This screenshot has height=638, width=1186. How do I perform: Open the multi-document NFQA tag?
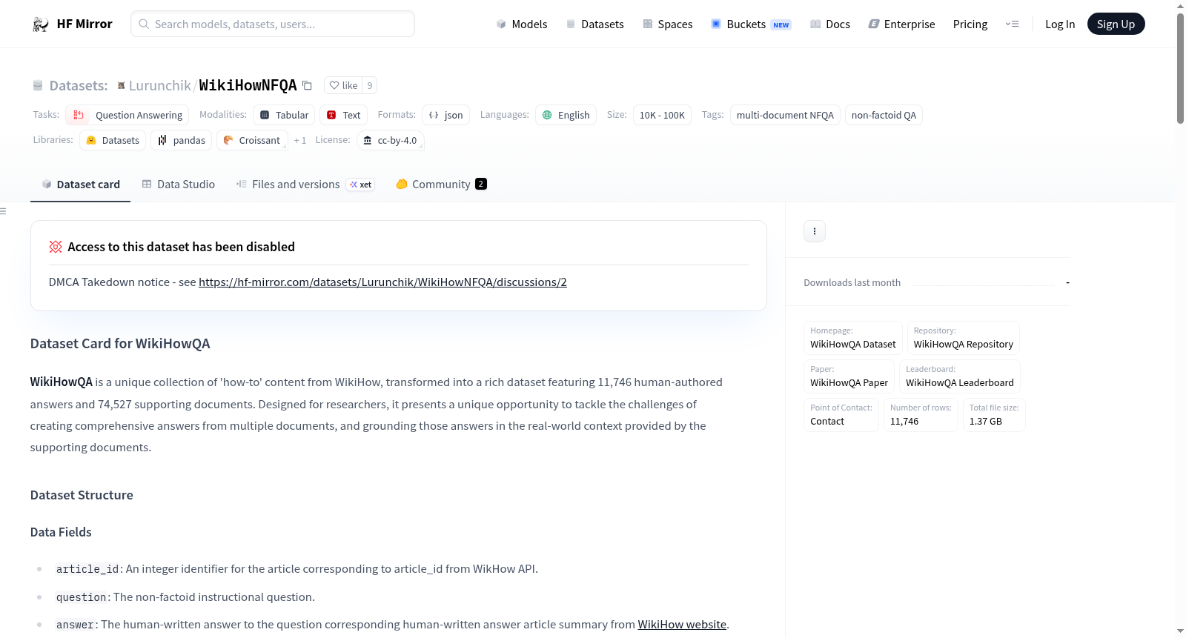point(785,115)
